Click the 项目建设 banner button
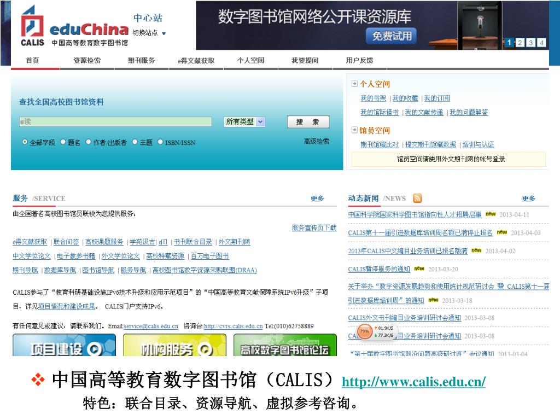The width and height of the screenshot is (560, 420). tap(65, 345)
